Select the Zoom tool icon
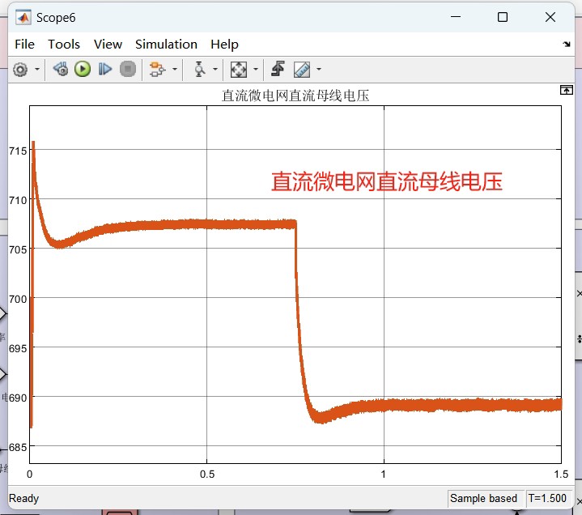The image size is (582, 515). (x=199, y=70)
